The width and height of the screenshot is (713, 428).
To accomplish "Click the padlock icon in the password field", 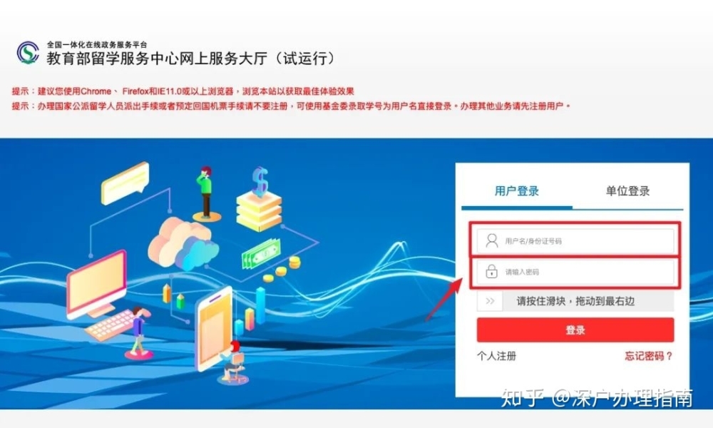I will (491, 272).
